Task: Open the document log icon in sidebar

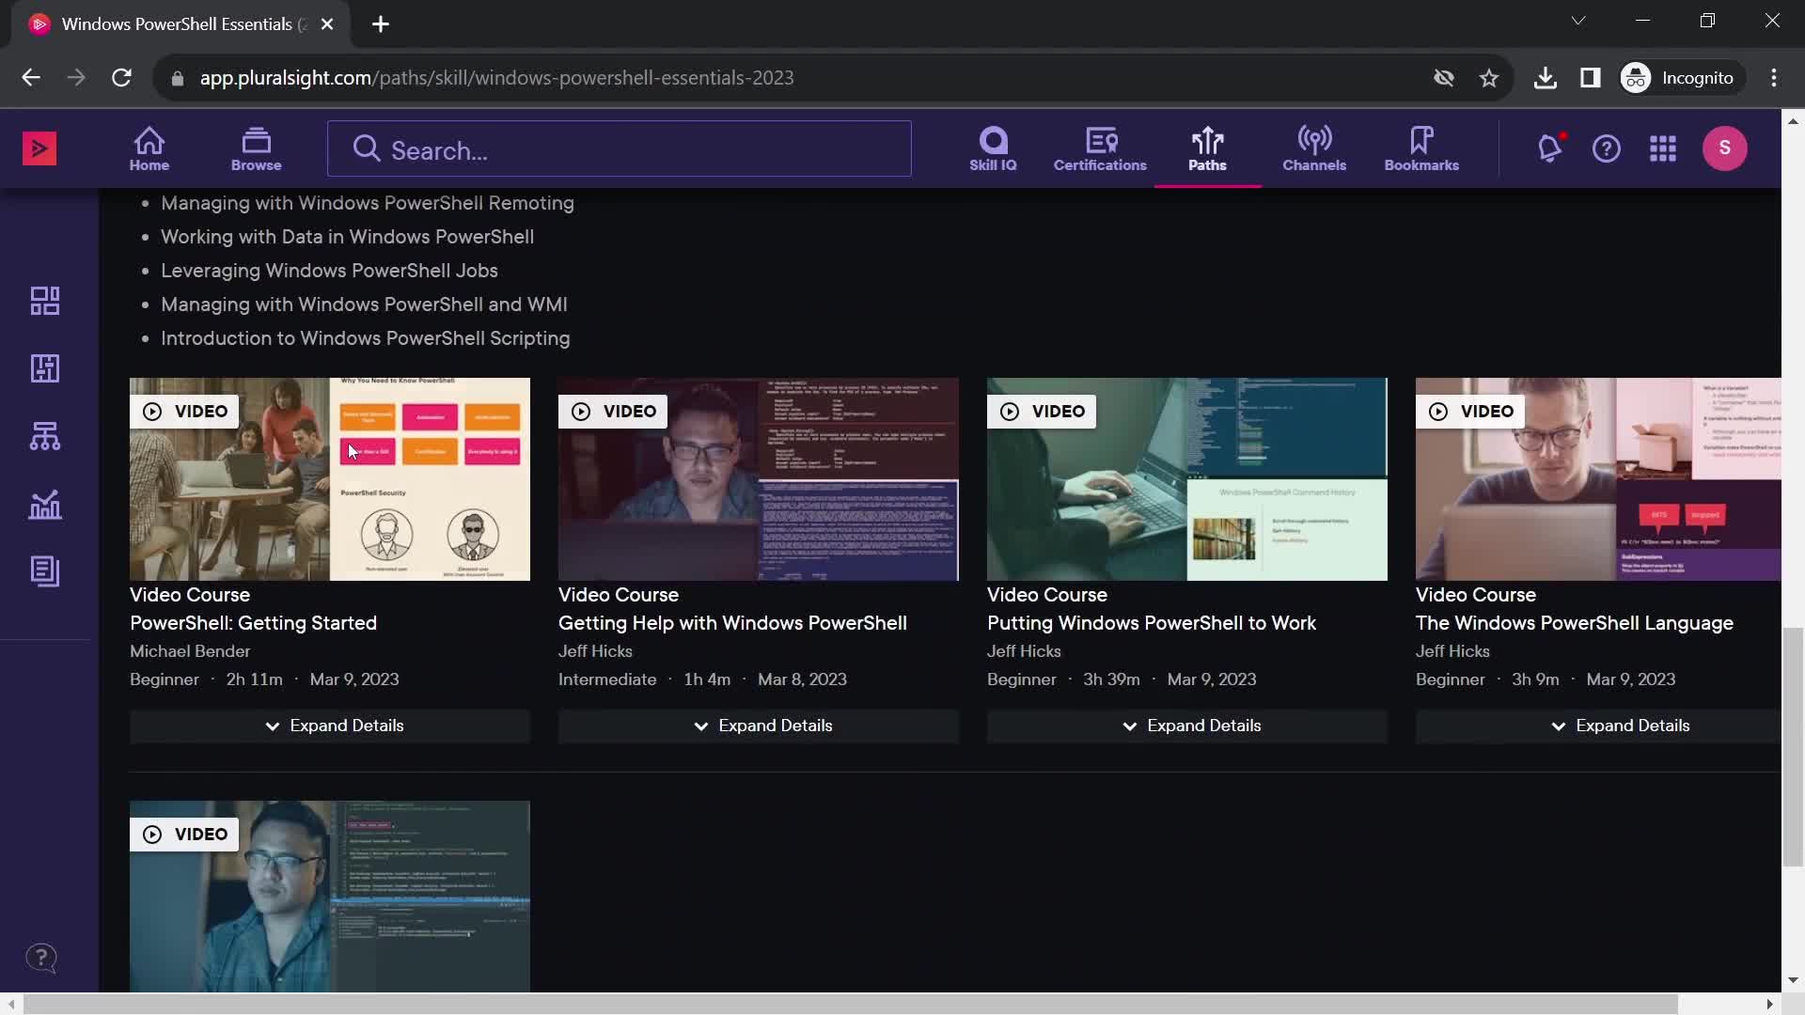Action: pyautogui.click(x=45, y=571)
